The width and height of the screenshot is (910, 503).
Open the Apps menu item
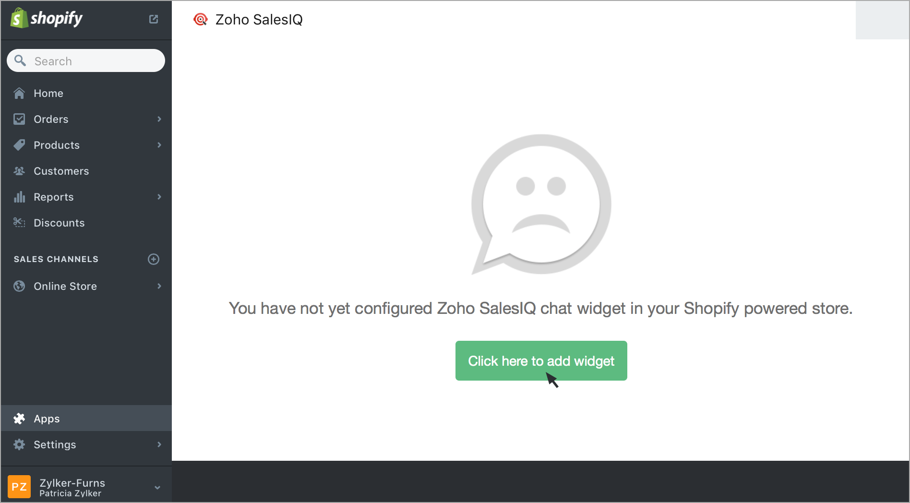pyautogui.click(x=86, y=418)
